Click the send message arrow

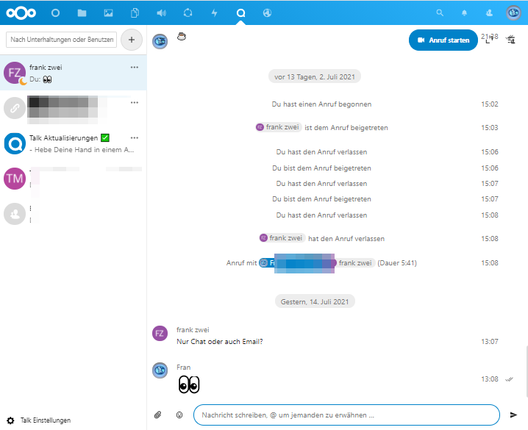513,415
